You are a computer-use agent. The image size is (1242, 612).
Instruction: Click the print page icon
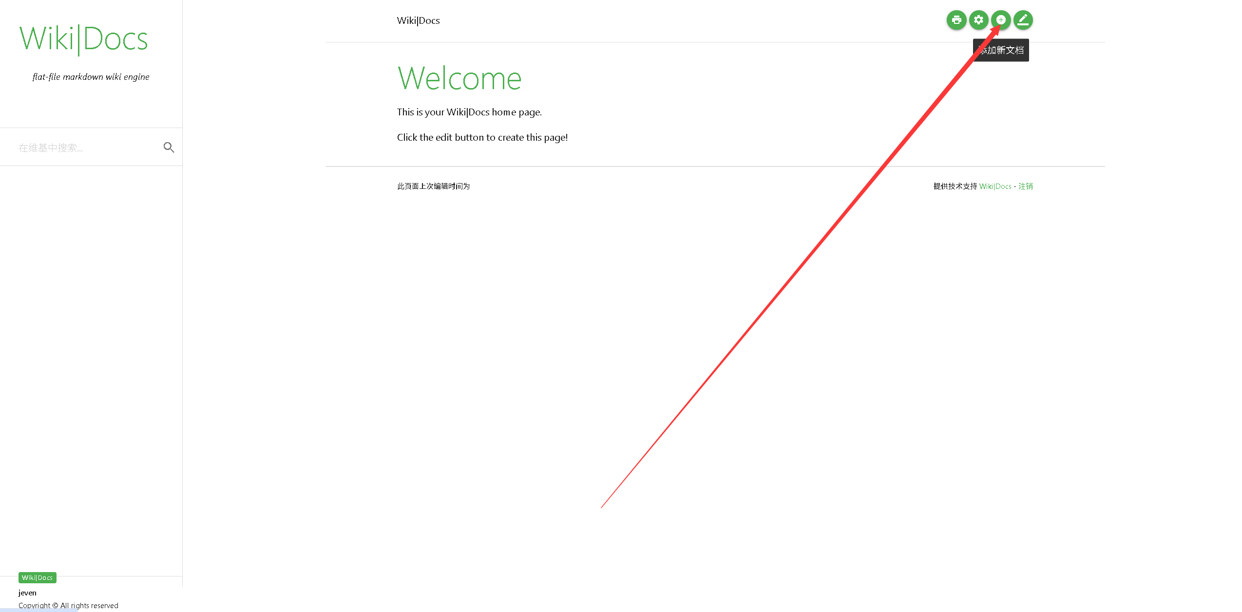(956, 20)
